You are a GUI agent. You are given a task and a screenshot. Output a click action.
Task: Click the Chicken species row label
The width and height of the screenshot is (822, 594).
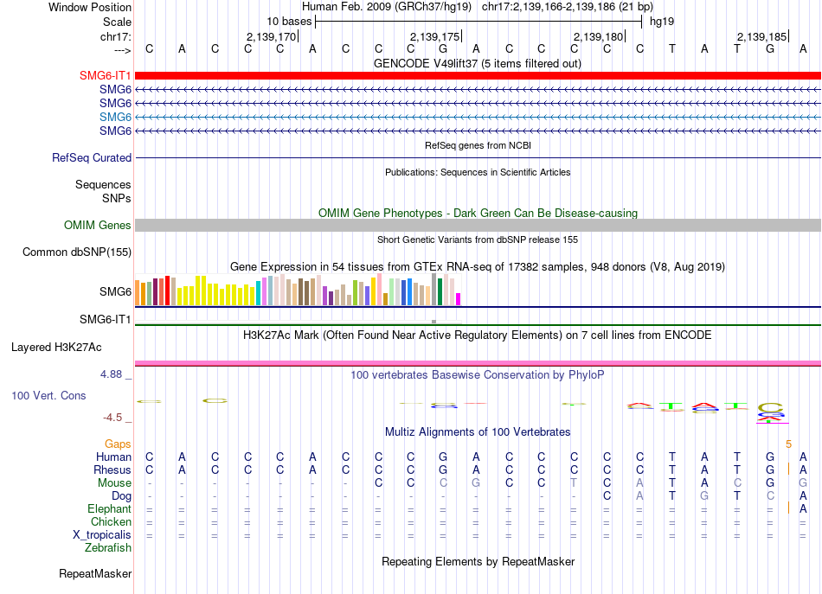[111, 521]
